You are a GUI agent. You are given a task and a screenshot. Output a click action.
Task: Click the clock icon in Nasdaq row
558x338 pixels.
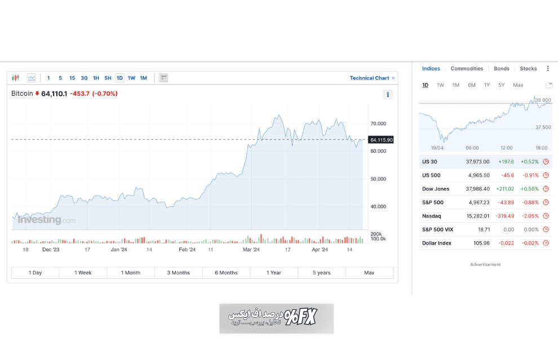pos(546,216)
